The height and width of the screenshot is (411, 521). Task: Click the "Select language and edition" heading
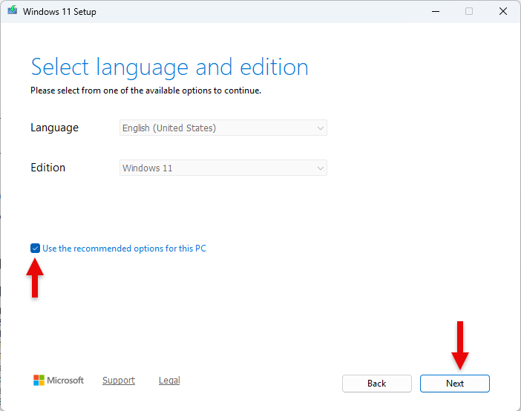tap(169, 68)
